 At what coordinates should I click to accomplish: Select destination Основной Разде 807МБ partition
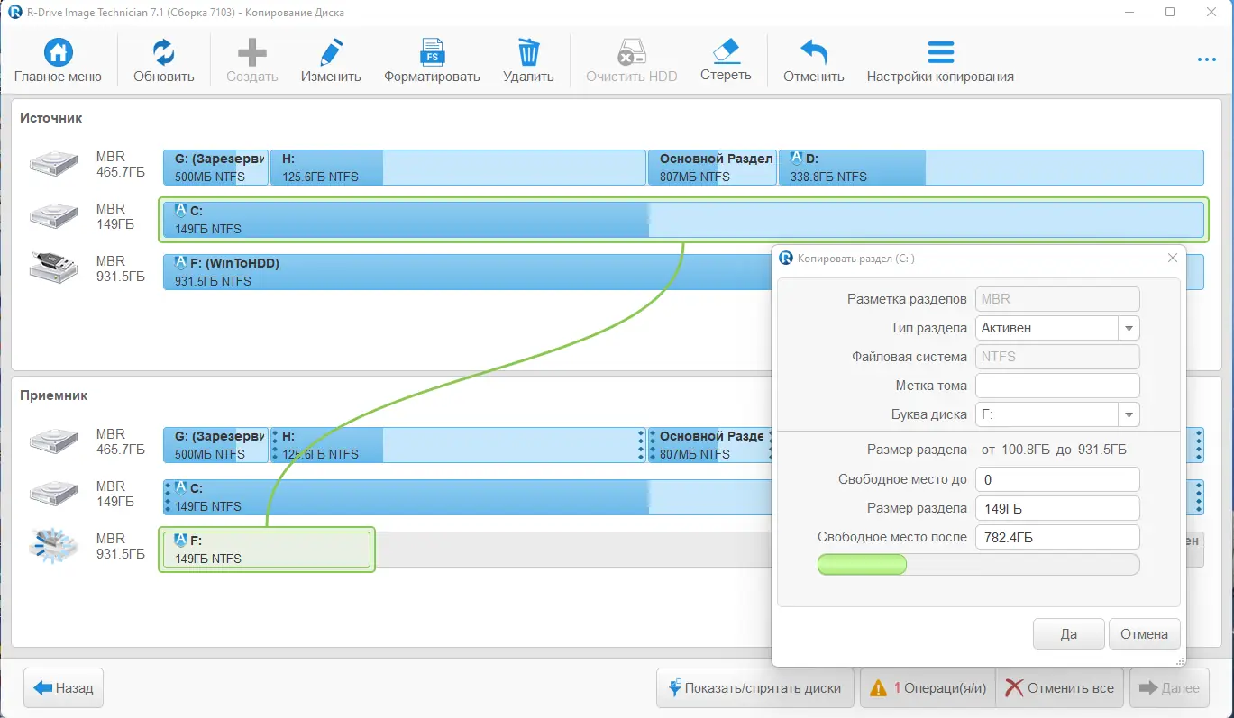[709, 445]
